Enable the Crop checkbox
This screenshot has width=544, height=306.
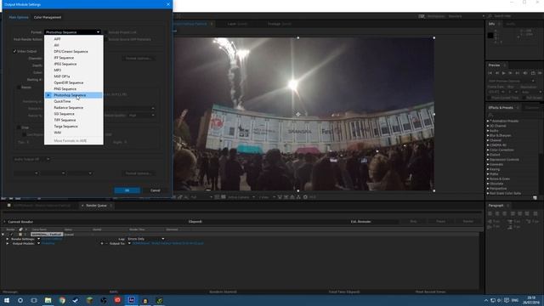click(x=19, y=127)
